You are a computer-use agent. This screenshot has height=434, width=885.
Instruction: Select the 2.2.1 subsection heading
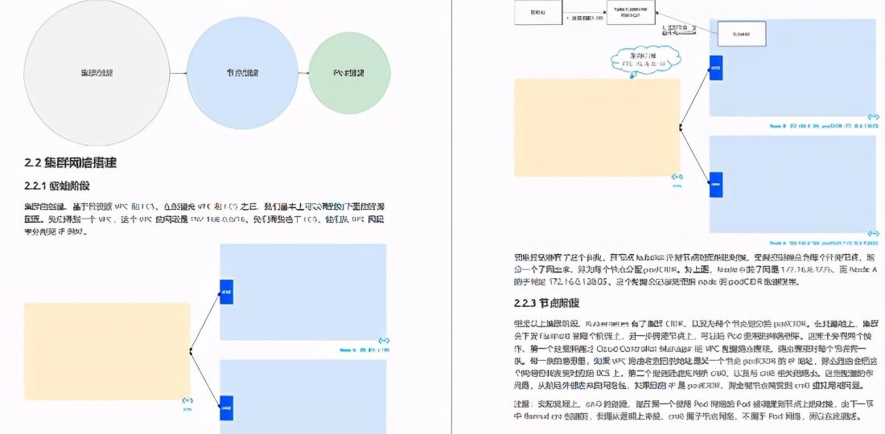point(57,186)
